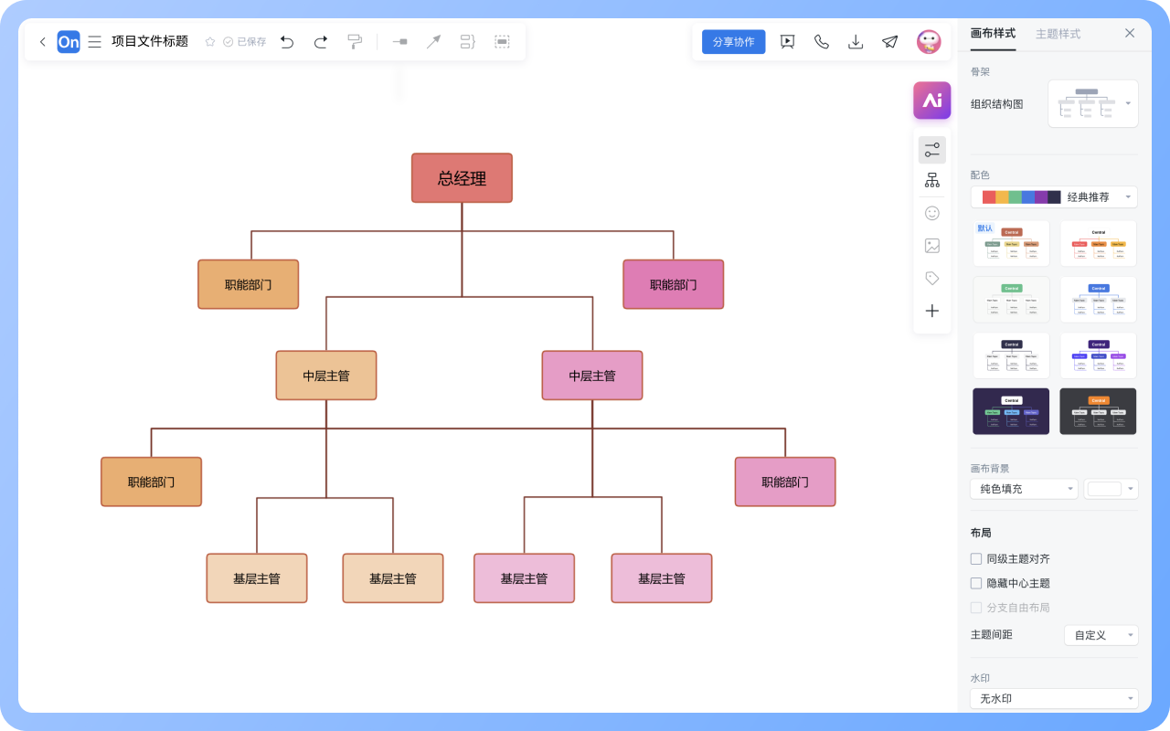Start presentation mode with play icon
Viewport: 1170px width, 731px height.
click(x=787, y=42)
